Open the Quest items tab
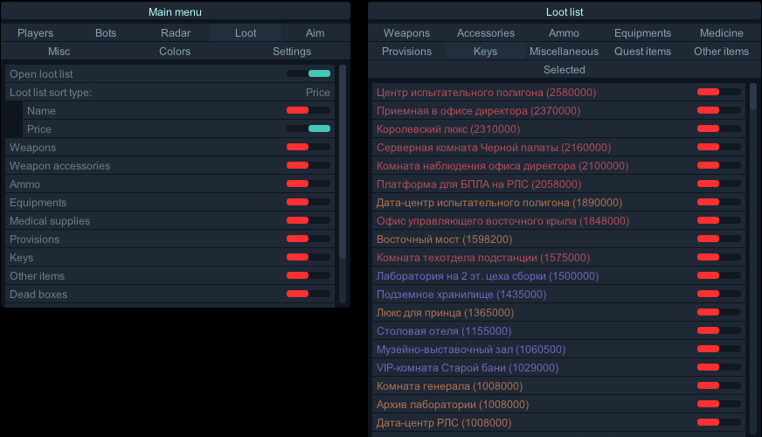Screen dimensions: 762x437 pos(642,52)
